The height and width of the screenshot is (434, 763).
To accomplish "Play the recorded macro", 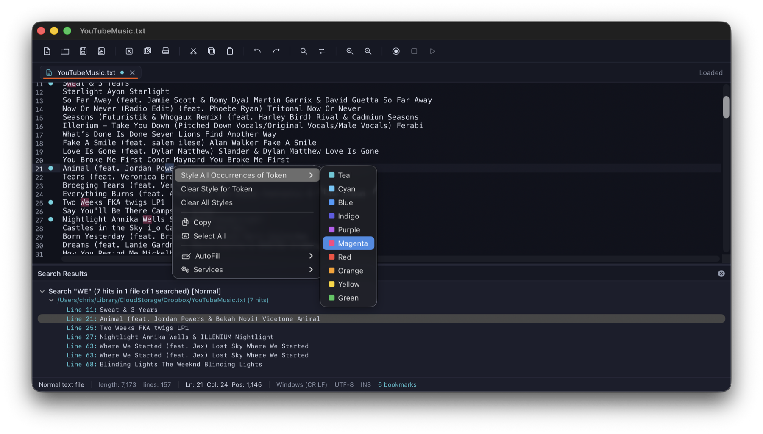I will click(432, 51).
